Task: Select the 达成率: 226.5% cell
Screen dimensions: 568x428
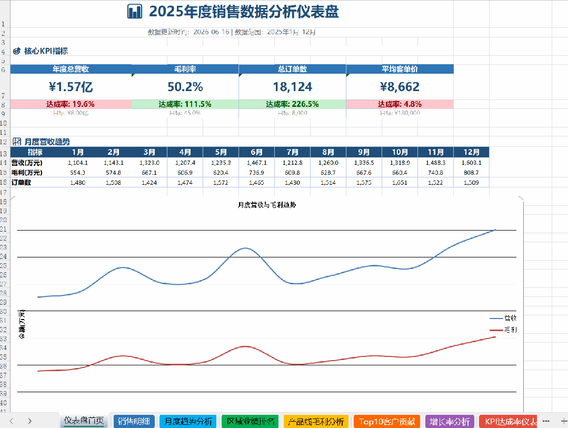Action: point(292,104)
